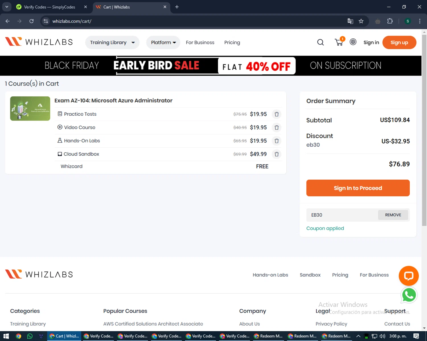Open the Windows Start menu
The width and height of the screenshot is (427, 341).
coord(6,336)
